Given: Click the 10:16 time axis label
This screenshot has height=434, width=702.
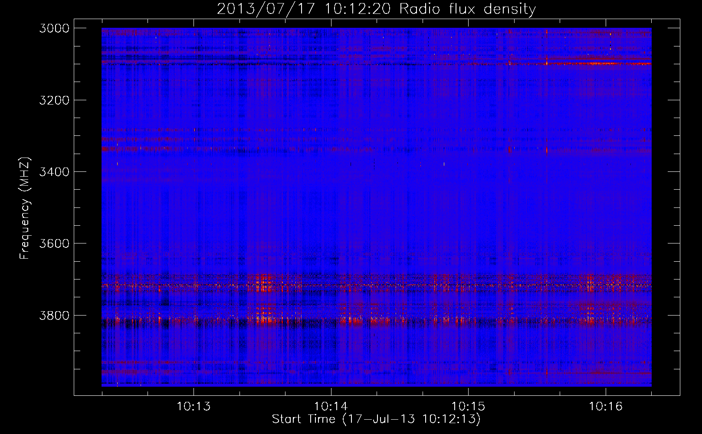Looking at the screenshot, I should pos(606,407).
